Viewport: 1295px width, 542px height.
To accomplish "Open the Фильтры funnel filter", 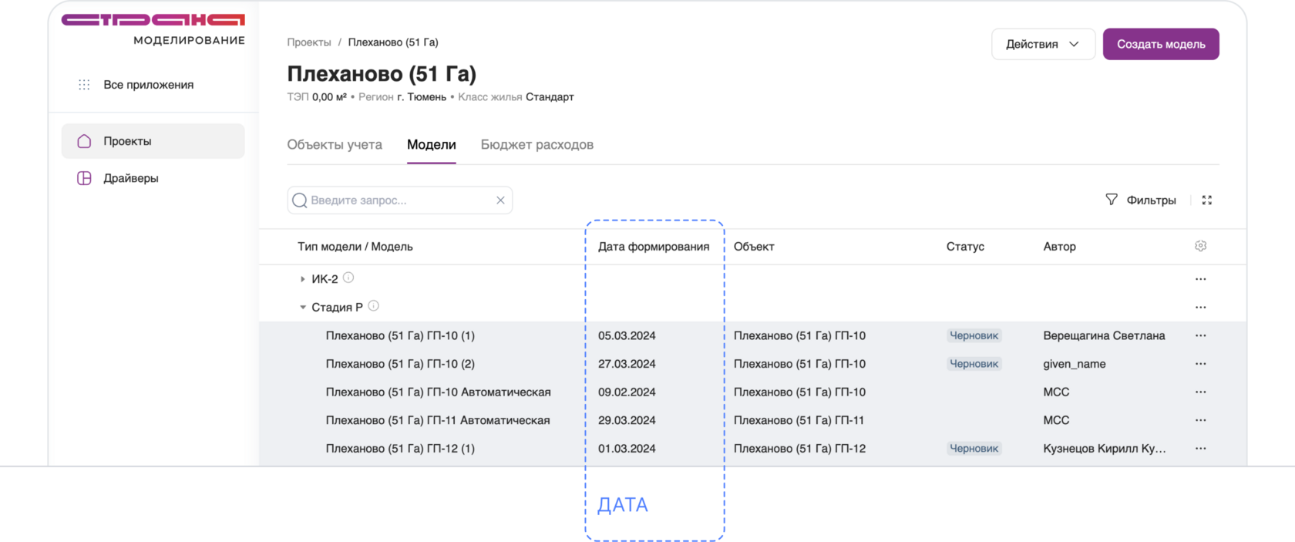I will point(1112,200).
